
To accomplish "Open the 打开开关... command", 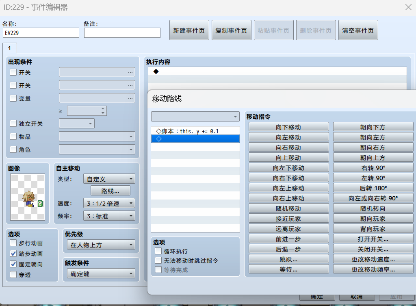I will [x=373, y=239].
